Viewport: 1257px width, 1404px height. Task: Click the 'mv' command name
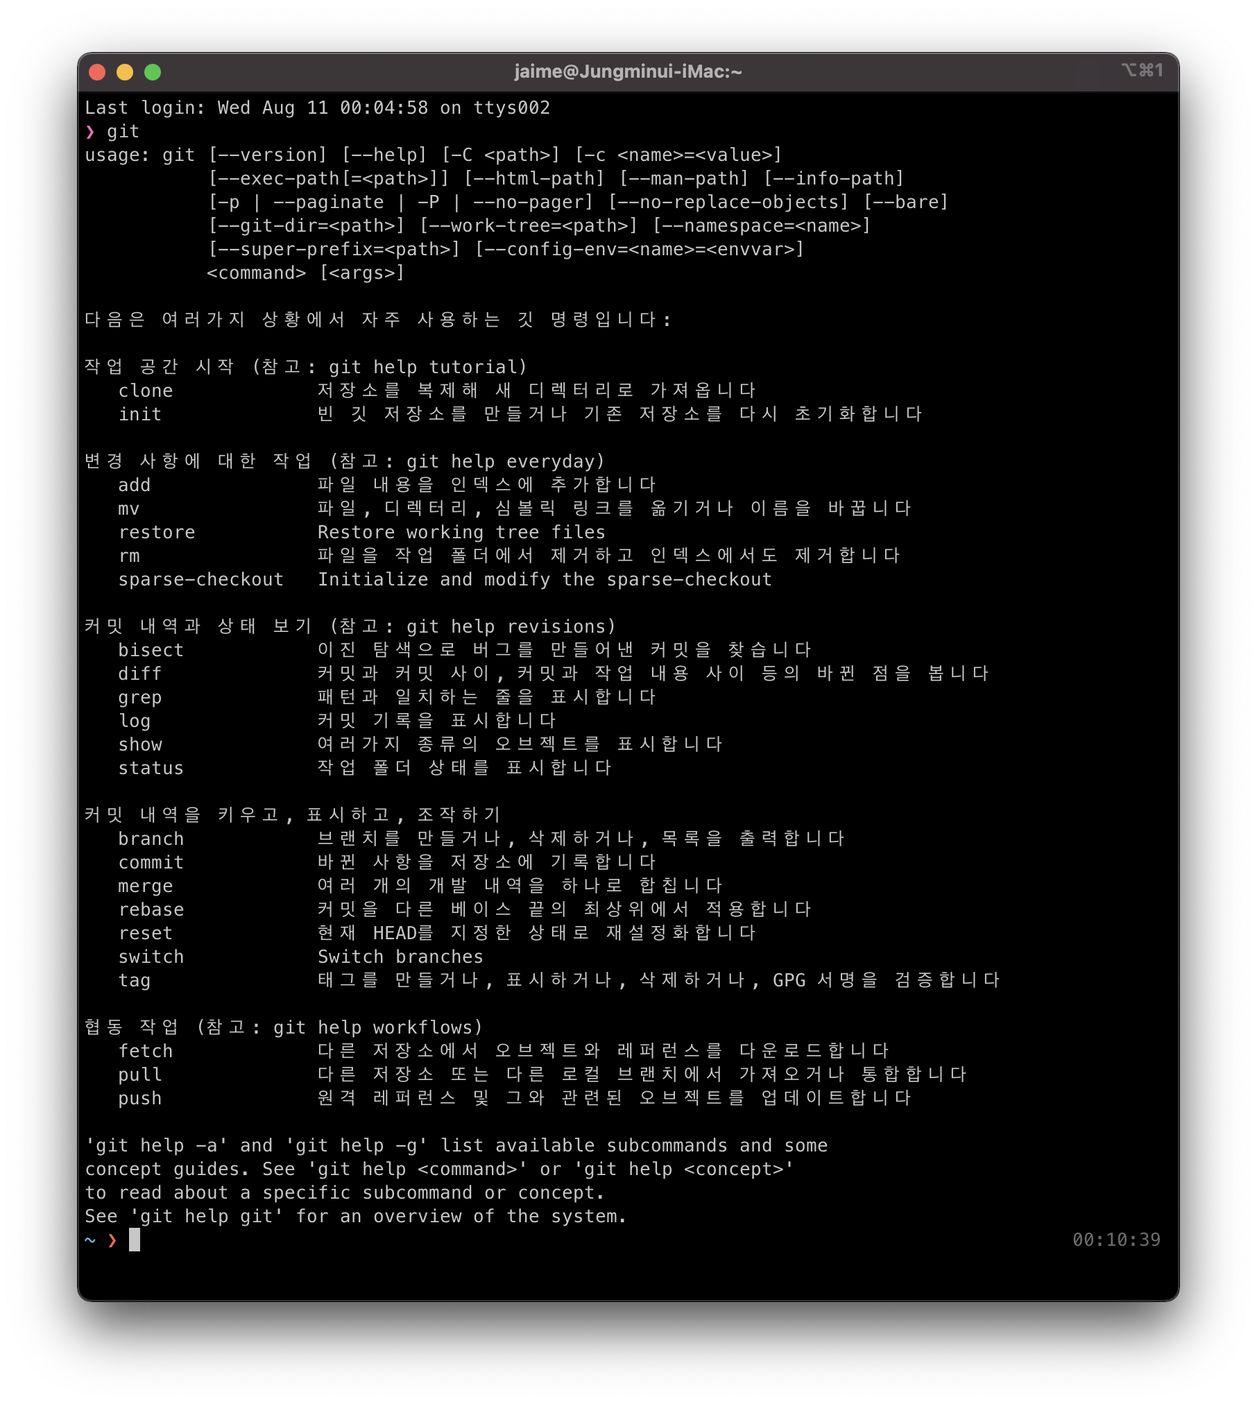[x=129, y=509]
